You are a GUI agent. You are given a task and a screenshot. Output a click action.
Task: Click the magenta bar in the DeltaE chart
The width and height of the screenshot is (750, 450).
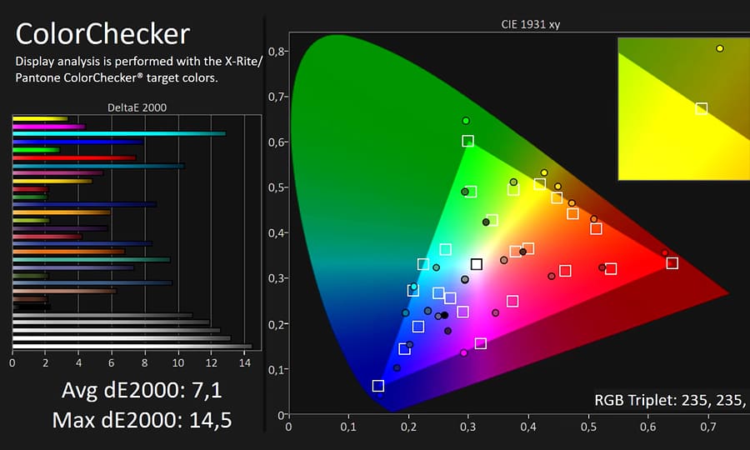(x=49, y=127)
